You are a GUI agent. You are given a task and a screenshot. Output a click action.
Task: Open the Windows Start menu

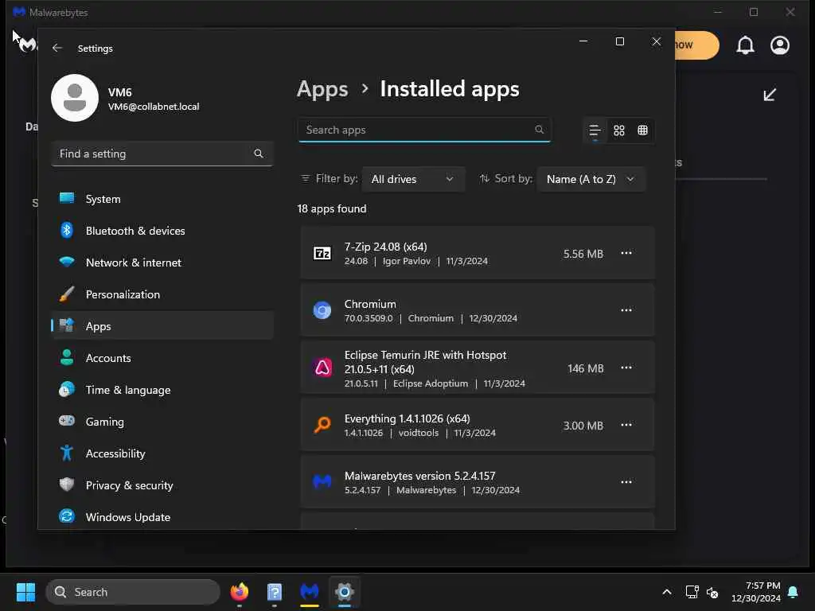[x=25, y=592]
